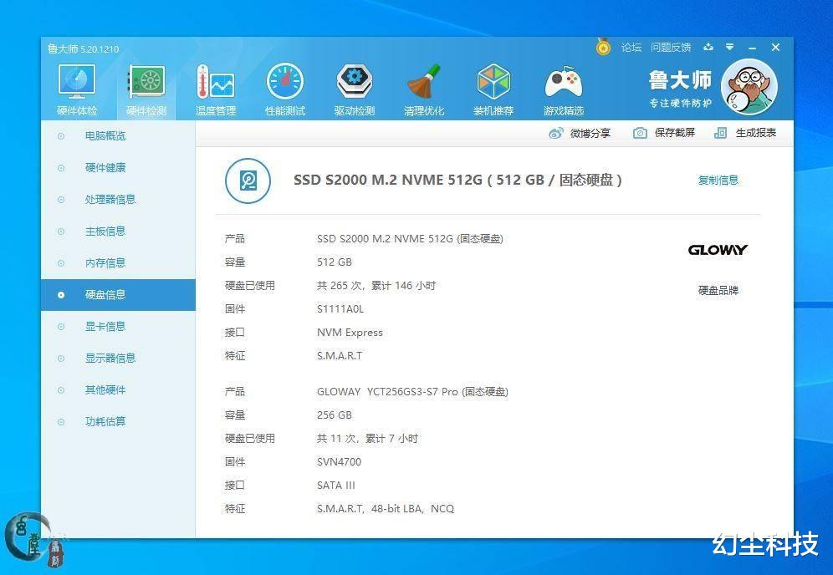
Task: Open 硬件体检 hardware checkup icon
Action: coord(77,89)
